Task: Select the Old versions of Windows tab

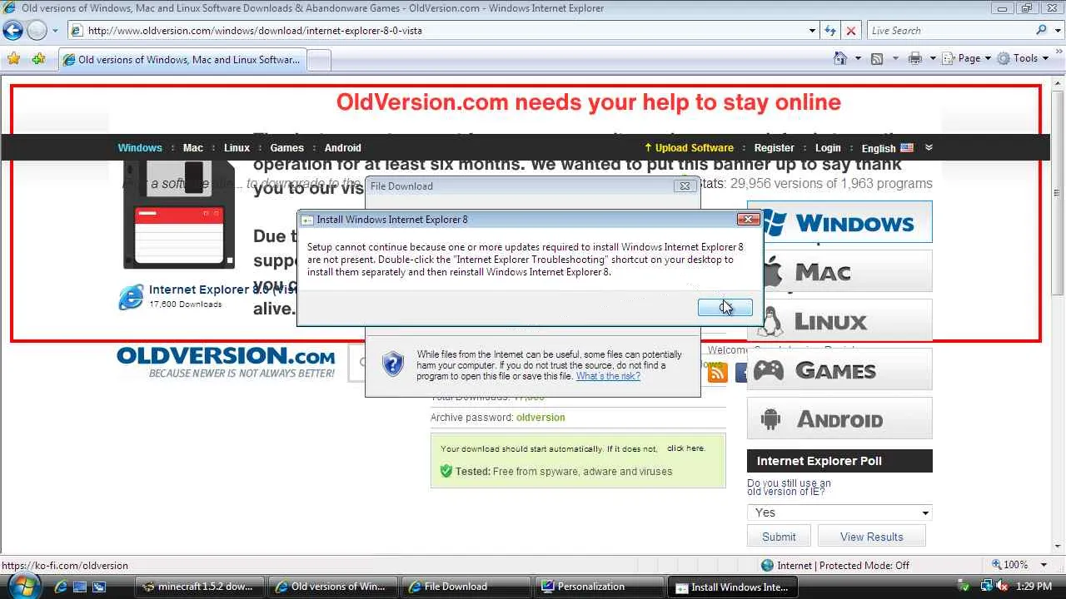Action: coord(182,60)
